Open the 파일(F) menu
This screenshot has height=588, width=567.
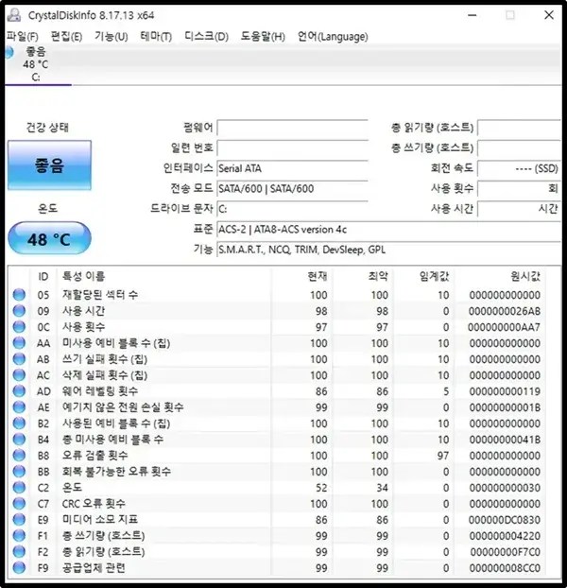[x=23, y=36]
